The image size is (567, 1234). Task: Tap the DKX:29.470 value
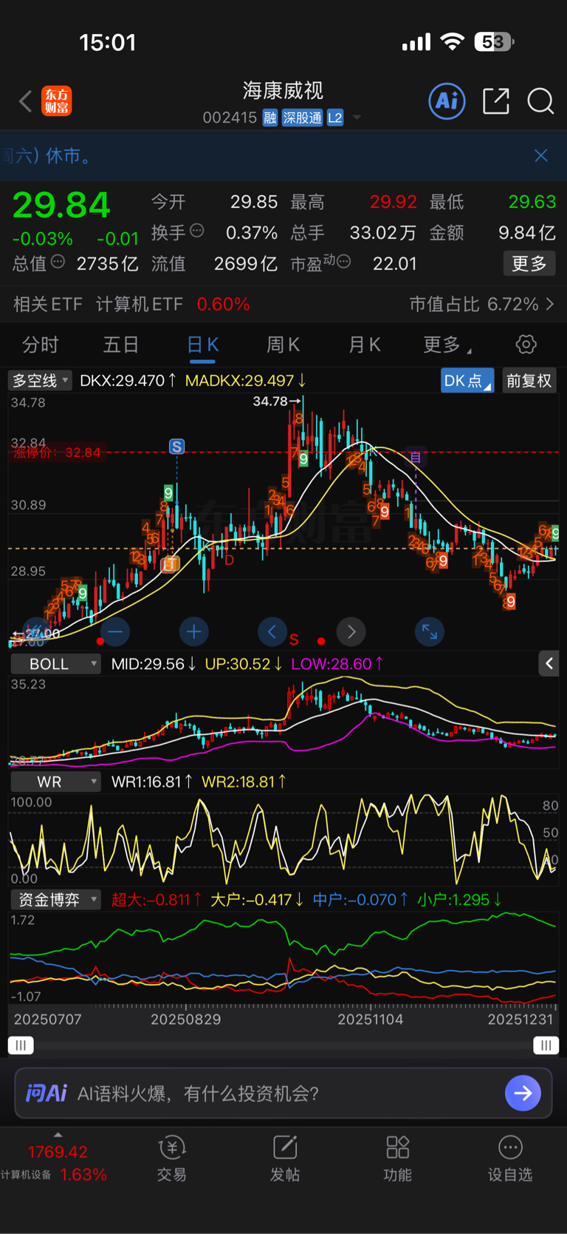coord(128,381)
